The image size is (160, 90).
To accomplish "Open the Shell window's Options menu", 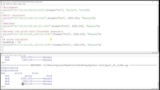I will coord(15,55).
